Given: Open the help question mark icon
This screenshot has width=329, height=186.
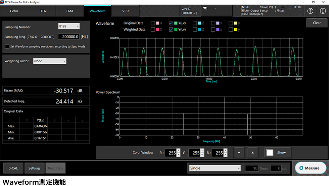Looking at the screenshot, I should coord(310,11).
